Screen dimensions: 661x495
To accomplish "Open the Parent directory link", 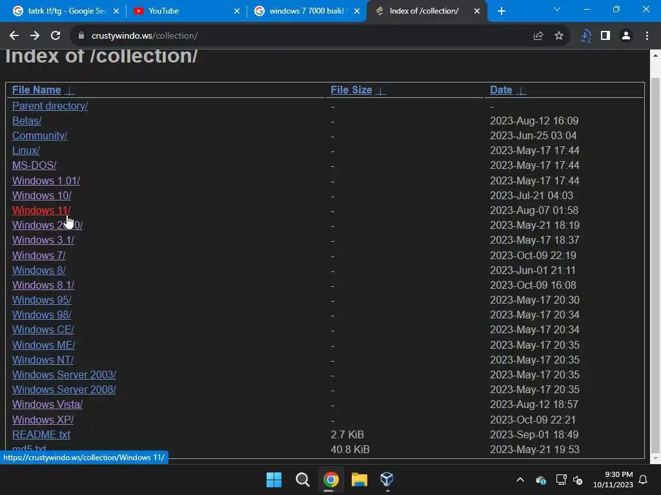I will 50,106.
